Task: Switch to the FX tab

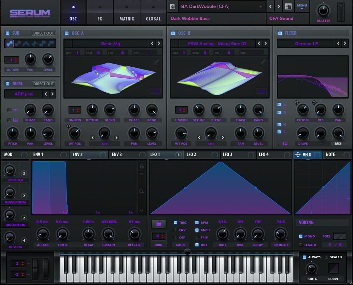Action: [x=100, y=13]
